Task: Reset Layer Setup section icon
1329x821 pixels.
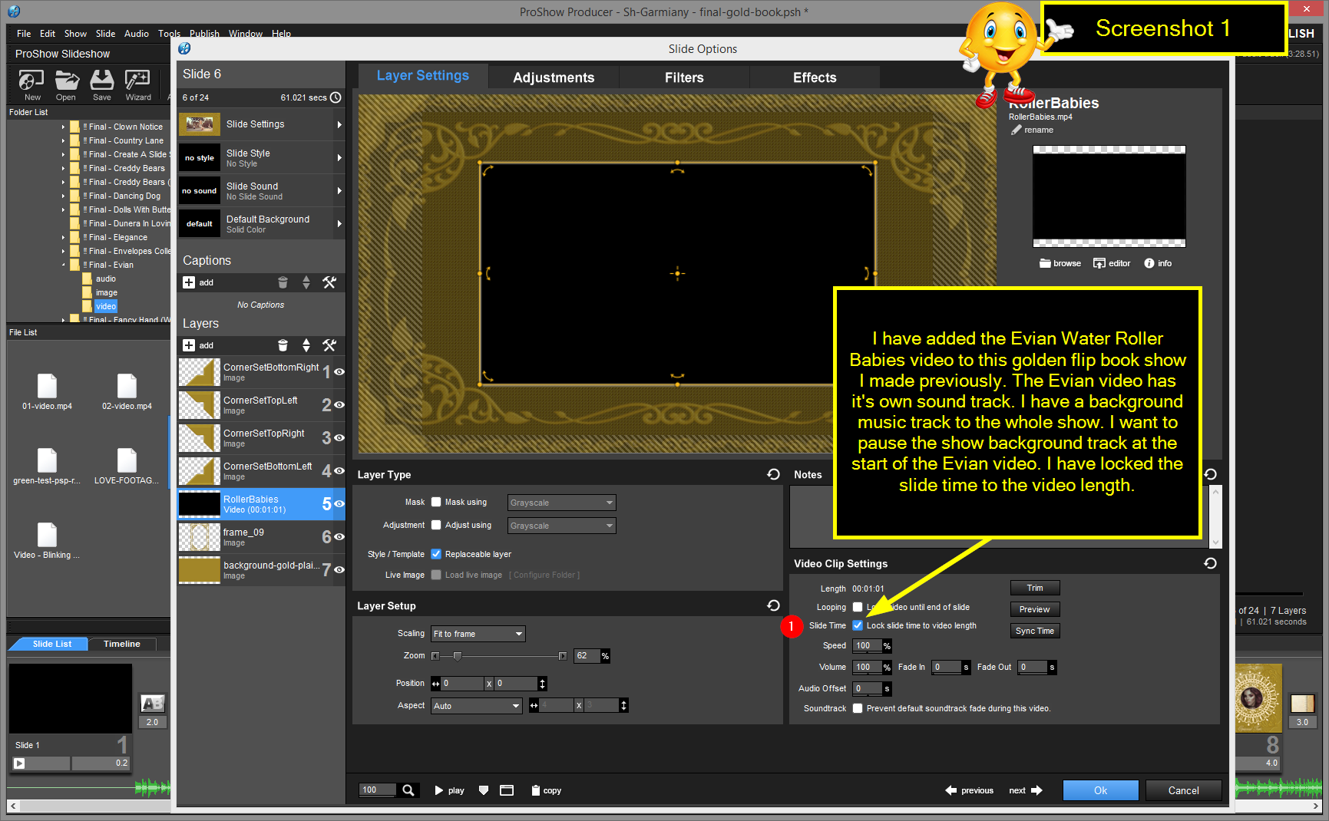Action: point(773,605)
